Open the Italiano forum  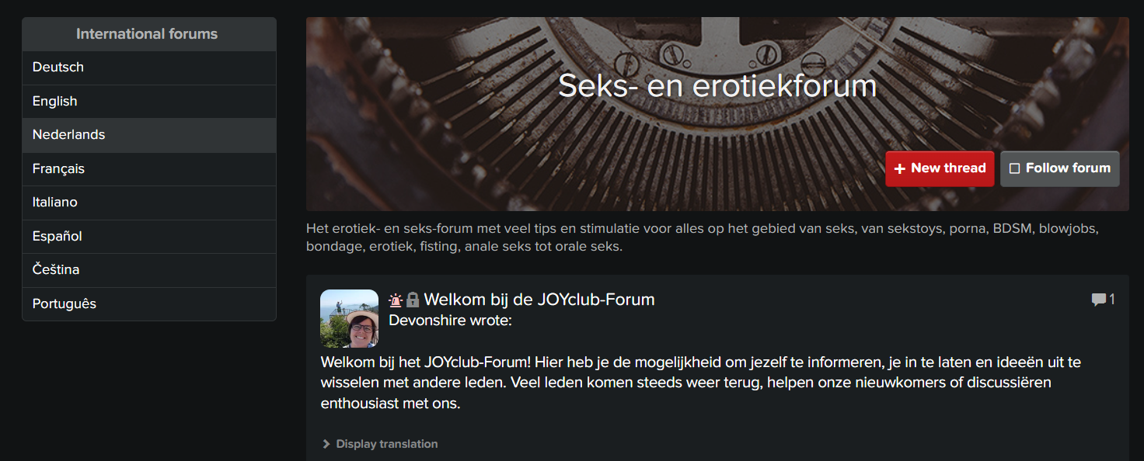click(149, 203)
